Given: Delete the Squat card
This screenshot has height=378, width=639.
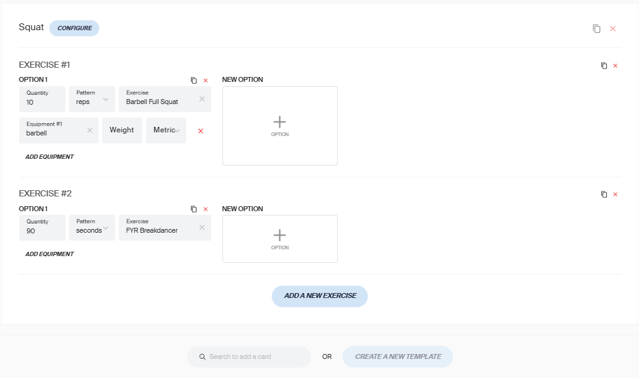Looking at the screenshot, I should click(x=613, y=28).
